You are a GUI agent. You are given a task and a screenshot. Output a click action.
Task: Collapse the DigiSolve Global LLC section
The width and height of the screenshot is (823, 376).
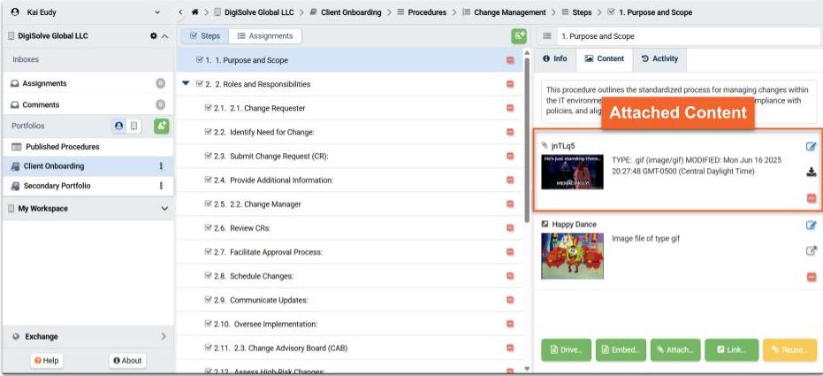pos(164,36)
